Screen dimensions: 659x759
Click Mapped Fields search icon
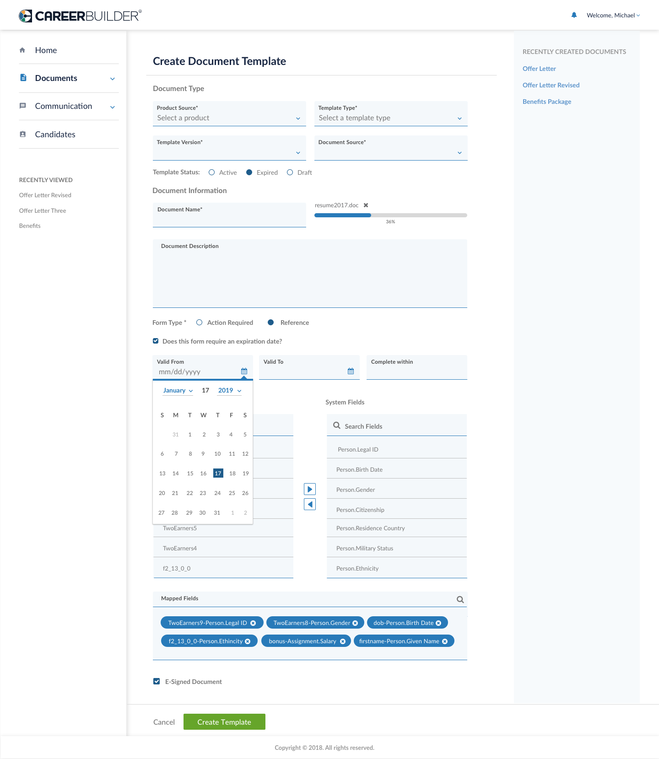(460, 599)
